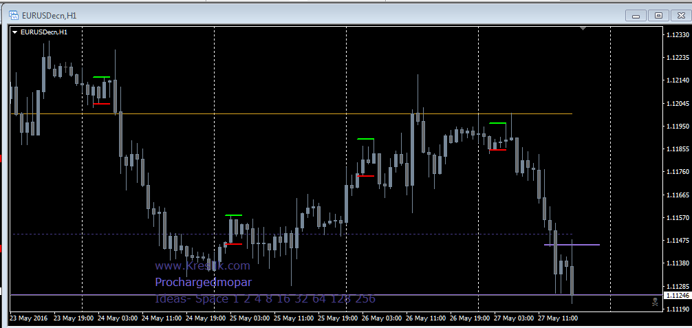Click the 23 May 2016 time label
Viewport: 692px width, 328px height.
coord(28,318)
